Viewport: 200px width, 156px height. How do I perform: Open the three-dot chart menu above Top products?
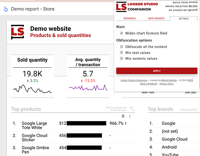(x=130, y=116)
